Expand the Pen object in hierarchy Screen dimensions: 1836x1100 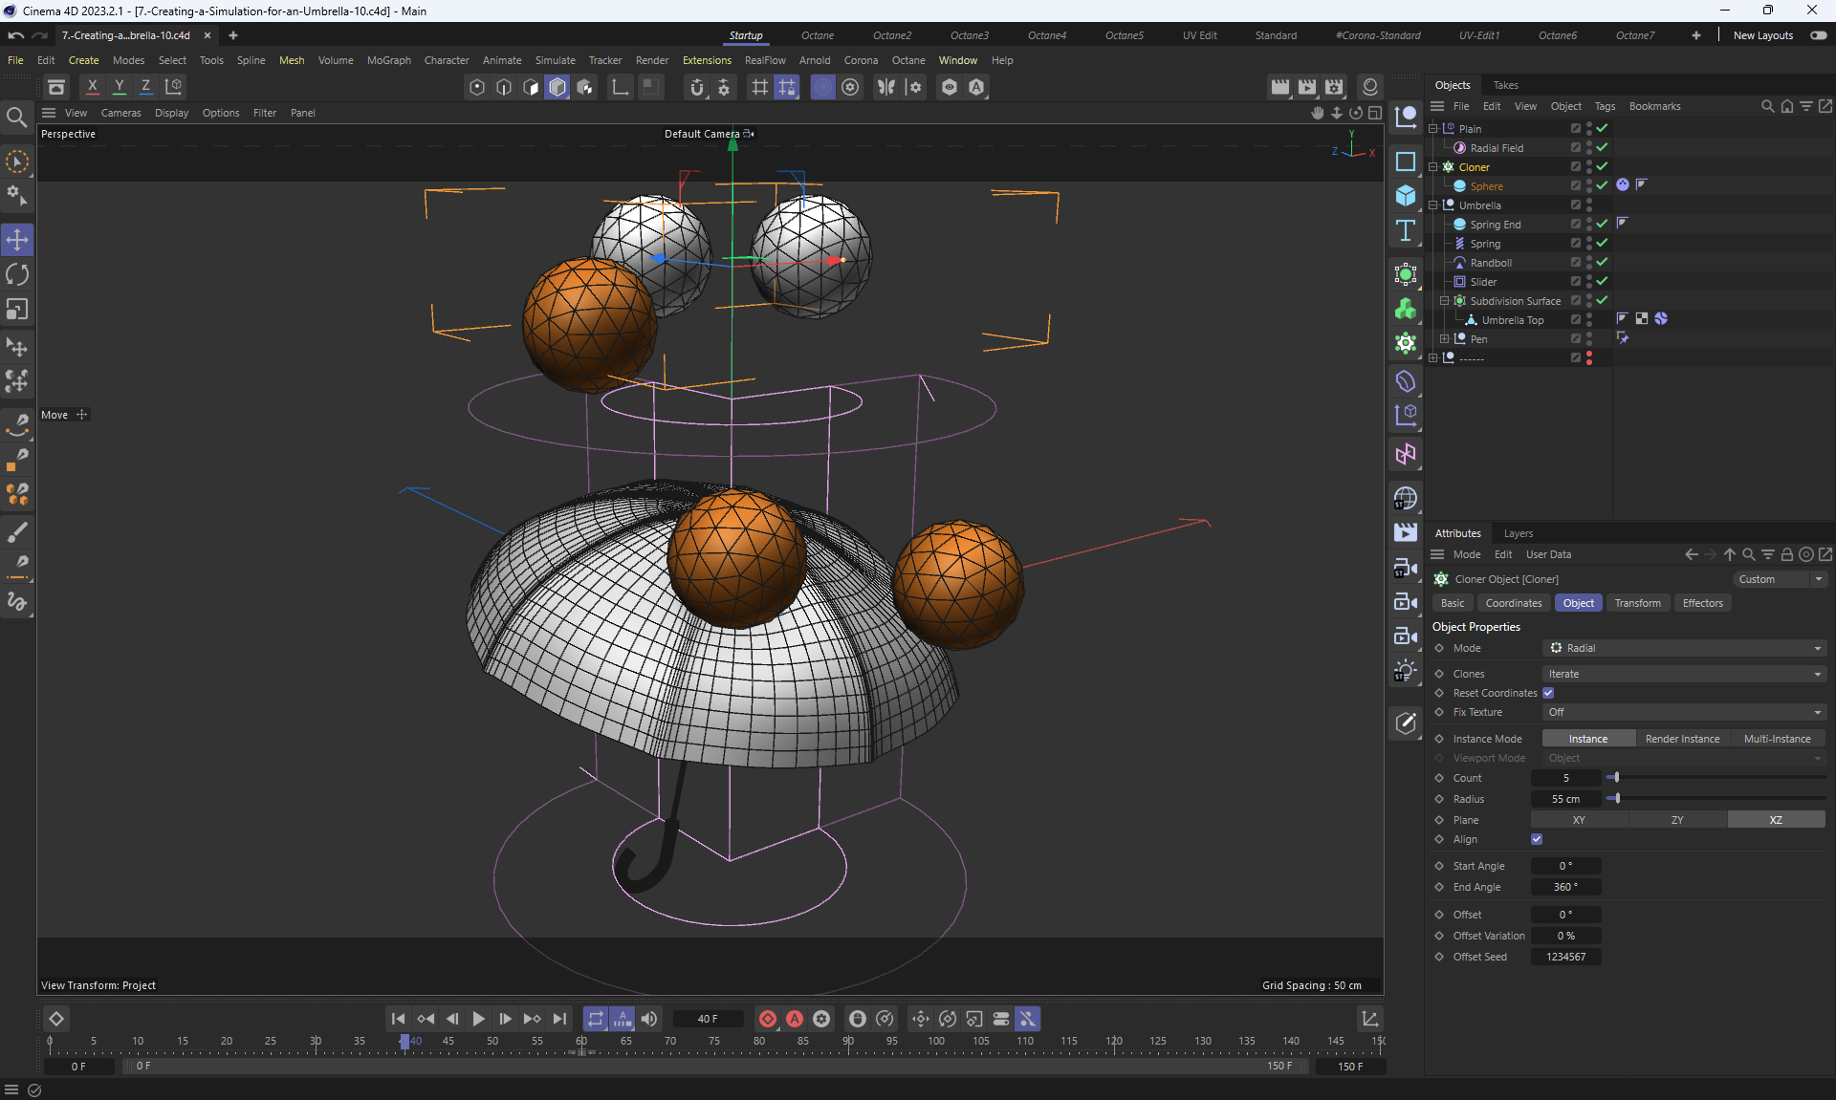[x=1444, y=339]
